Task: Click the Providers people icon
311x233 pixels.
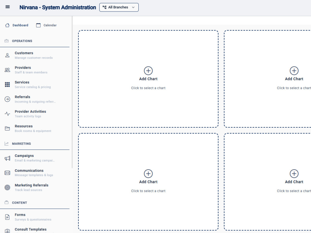Action: coord(7,70)
